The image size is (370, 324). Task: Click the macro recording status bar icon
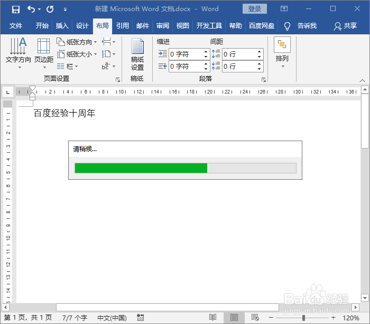(141, 318)
